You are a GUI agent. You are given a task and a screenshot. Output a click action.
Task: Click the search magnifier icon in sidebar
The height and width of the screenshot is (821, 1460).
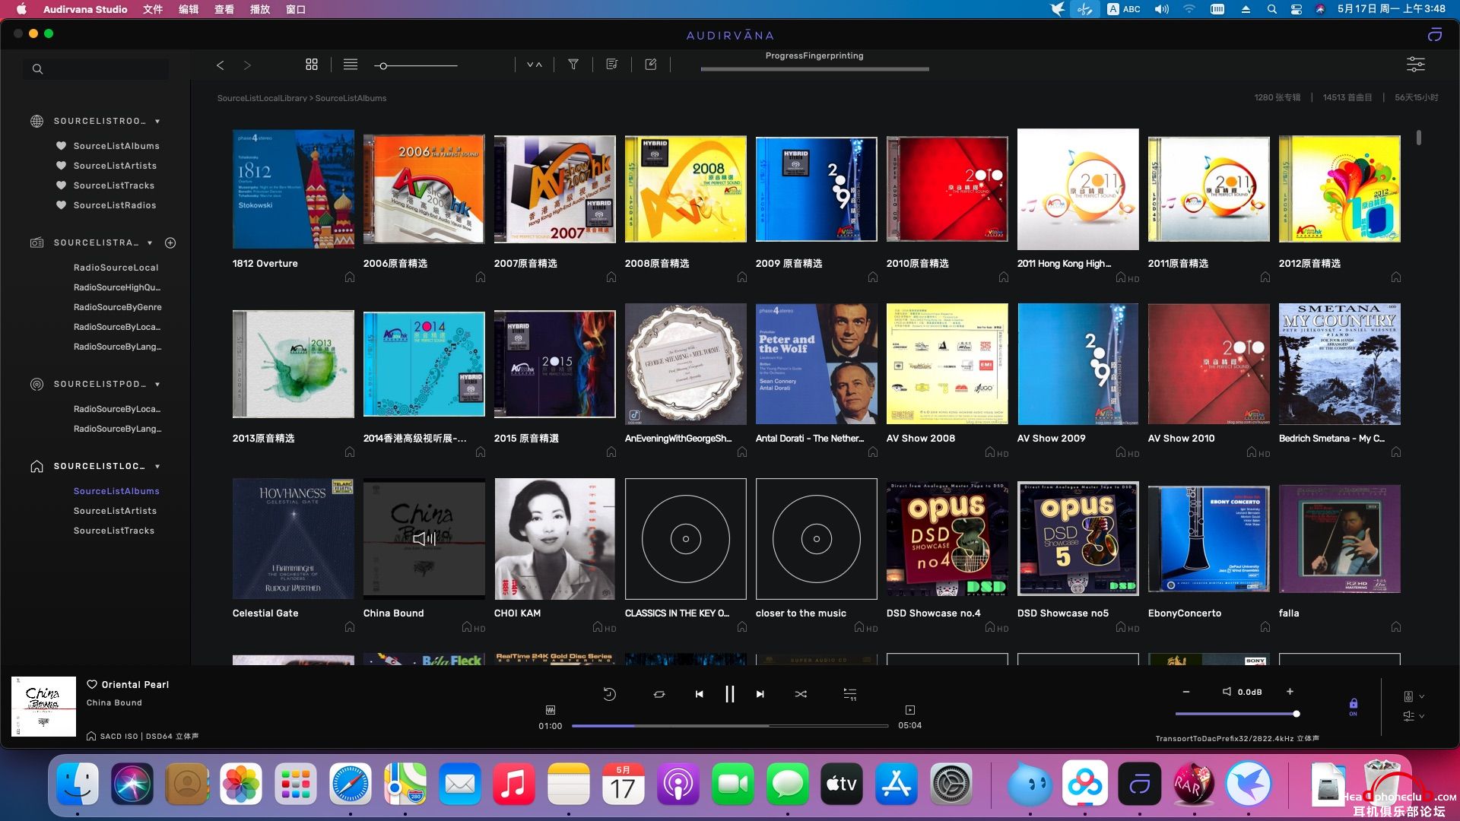coord(37,69)
